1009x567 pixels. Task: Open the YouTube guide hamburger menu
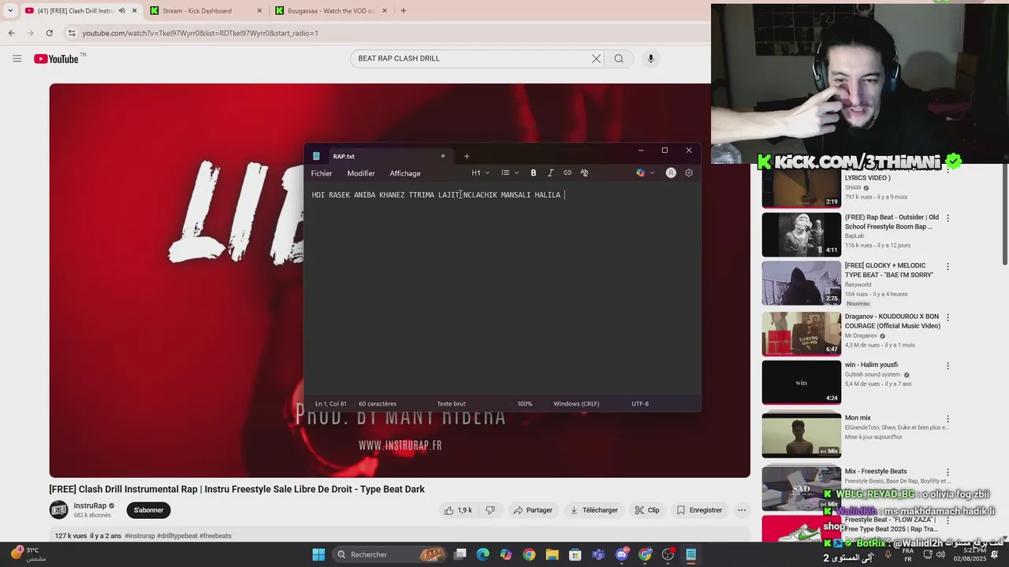[17, 58]
